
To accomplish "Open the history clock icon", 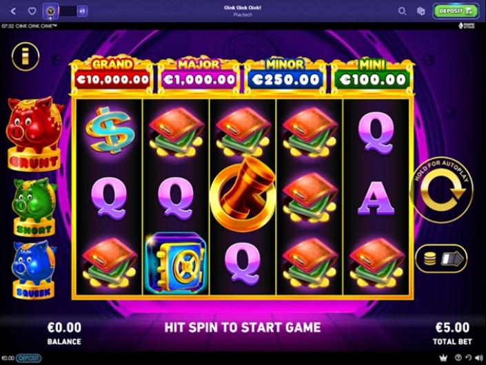I will pyautogui.click(x=468, y=357).
